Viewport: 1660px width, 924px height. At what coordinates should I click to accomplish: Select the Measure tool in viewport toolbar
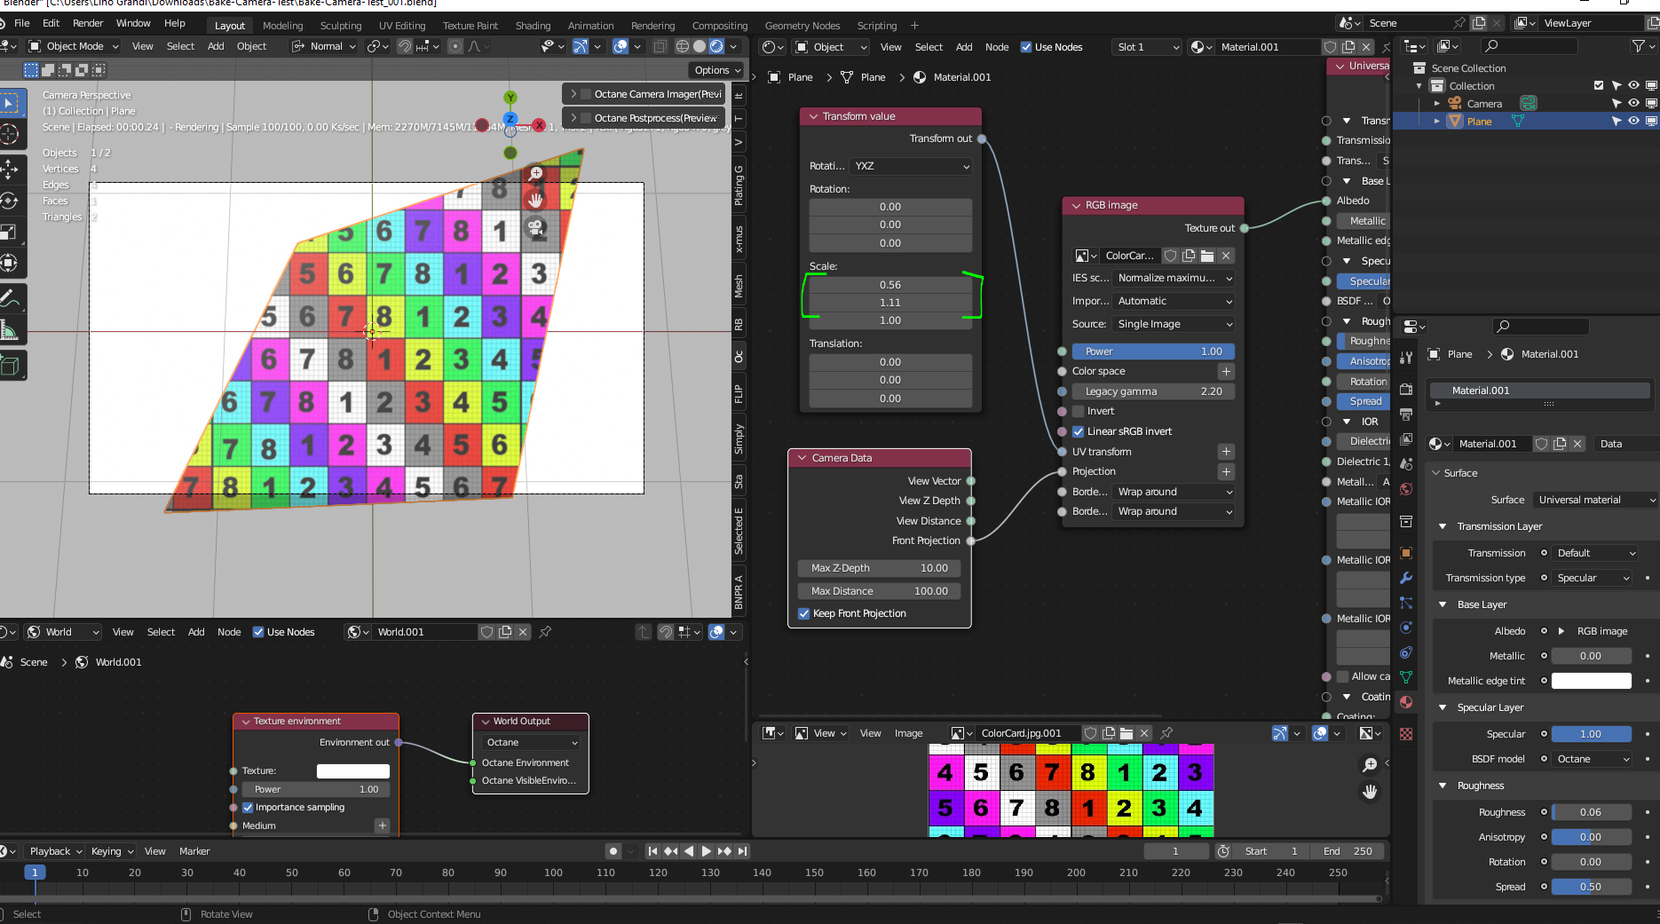[10, 331]
